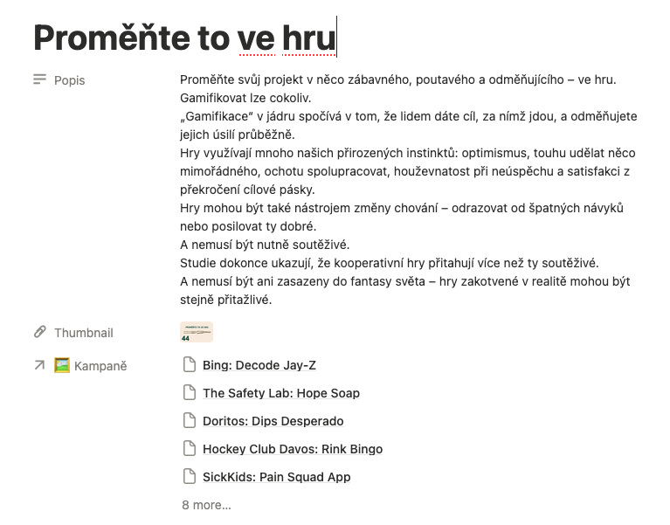
Task: Open the Doritos: Dips Desperado campaign
Action: click(273, 421)
